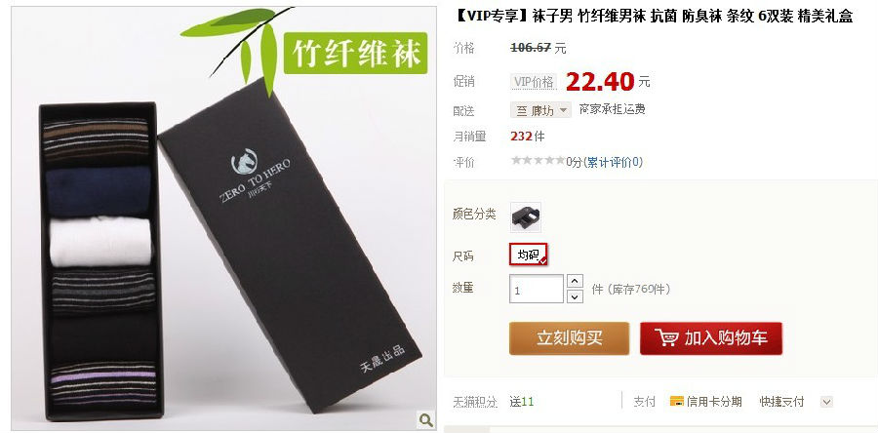The image size is (878, 433).
Task: Click 加入购物车 add to cart button
Action: point(711,338)
